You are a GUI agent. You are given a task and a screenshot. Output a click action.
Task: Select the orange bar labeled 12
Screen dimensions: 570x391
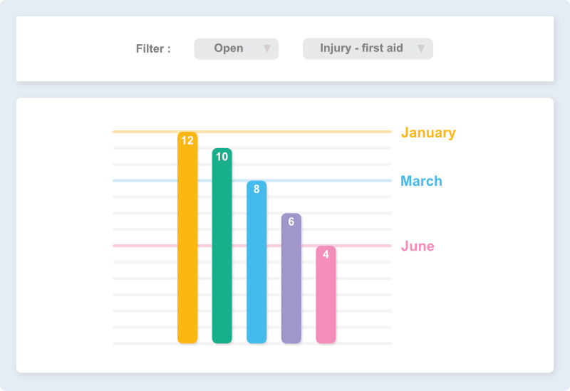pos(187,242)
